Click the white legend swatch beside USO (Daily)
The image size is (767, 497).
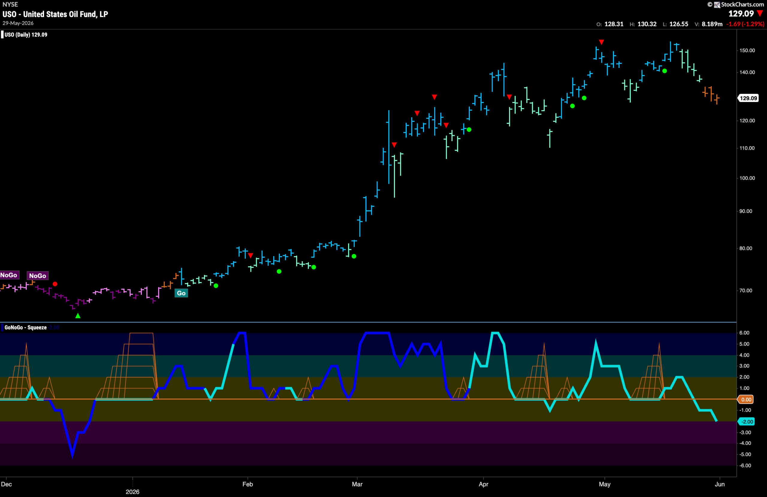pos(2,35)
